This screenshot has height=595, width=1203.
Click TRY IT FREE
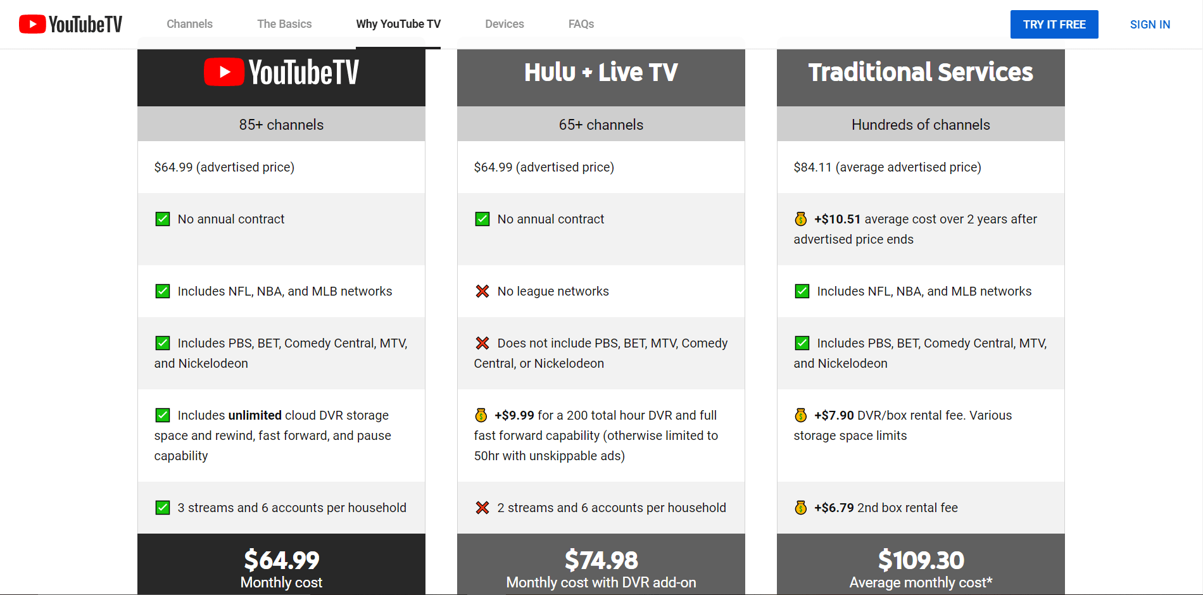coord(1054,24)
